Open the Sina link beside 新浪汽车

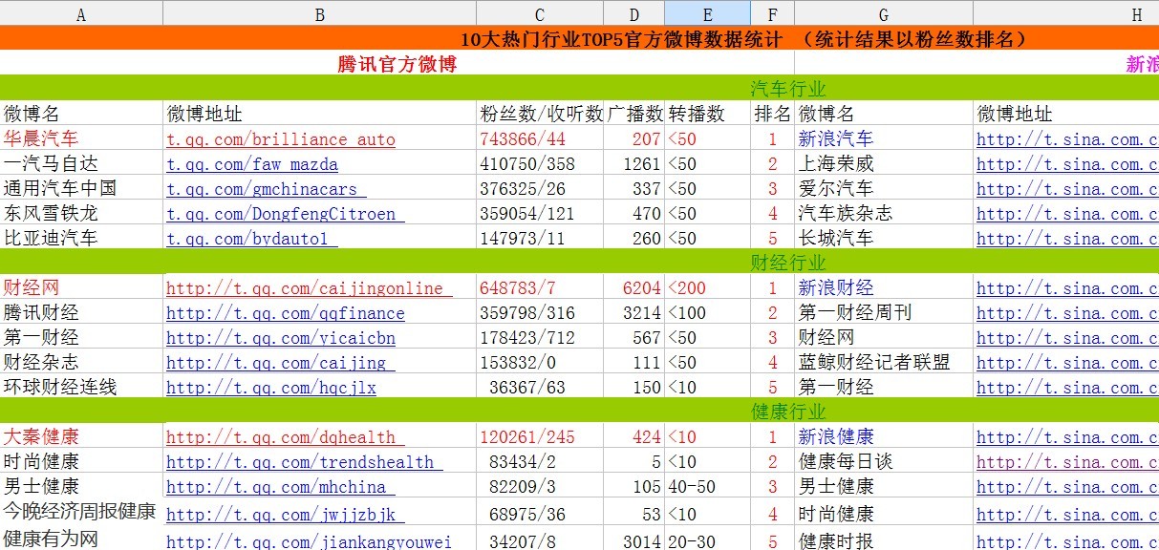[x=1066, y=139]
